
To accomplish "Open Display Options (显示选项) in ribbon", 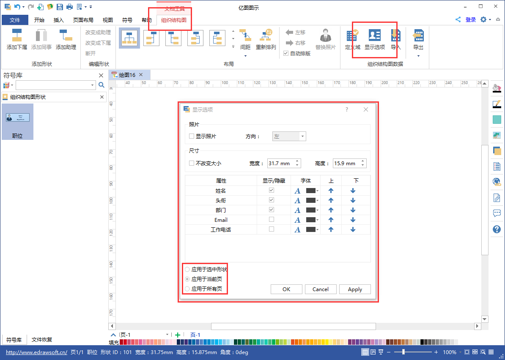I will click(x=375, y=39).
